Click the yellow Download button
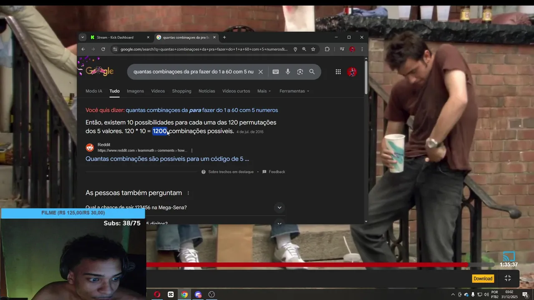 [x=483, y=279]
